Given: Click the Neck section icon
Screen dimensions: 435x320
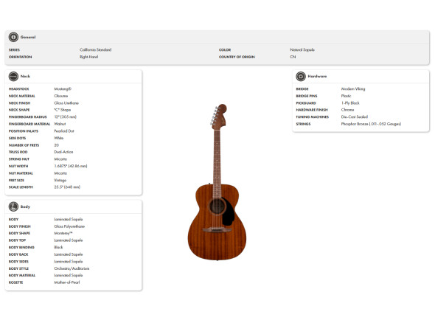Looking at the screenshot, I should click(x=13, y=77).
